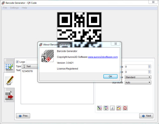Expand the Size Mode Auto dropdown
This screenshot has height=124, width=159.
(x=138, y=82)
